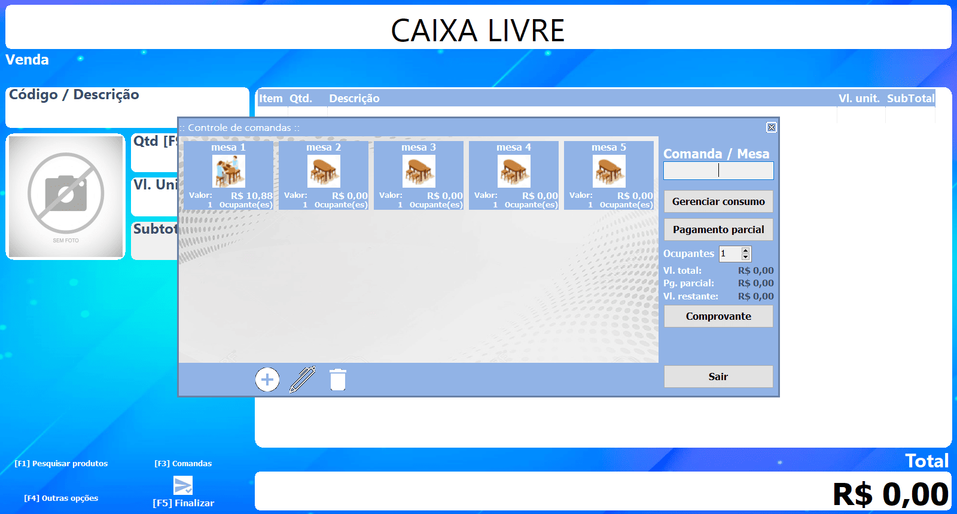The image size is (957, 514).
Task: Click the F5 Finalizar send icon
Action: point(183,485)
